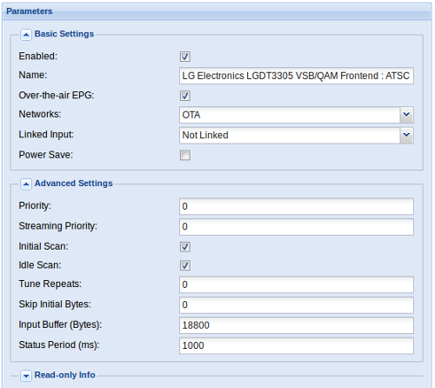Screen dimensions: 435x388
Task: Open the Linked Input dropdown arrow
Action: click(406, 135)
